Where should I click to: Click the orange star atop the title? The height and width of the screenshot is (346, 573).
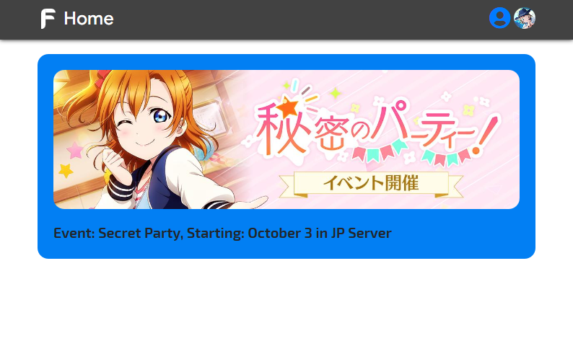pos(288,108)
